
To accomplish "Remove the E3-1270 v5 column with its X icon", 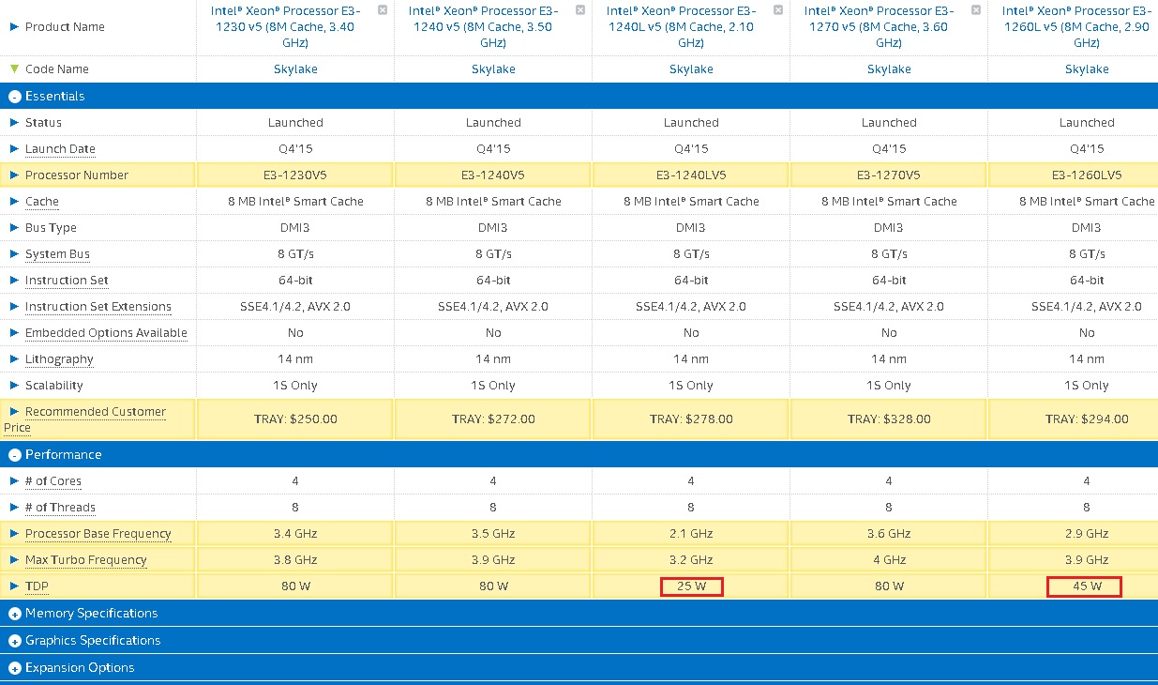I will [x=976, y=9].
